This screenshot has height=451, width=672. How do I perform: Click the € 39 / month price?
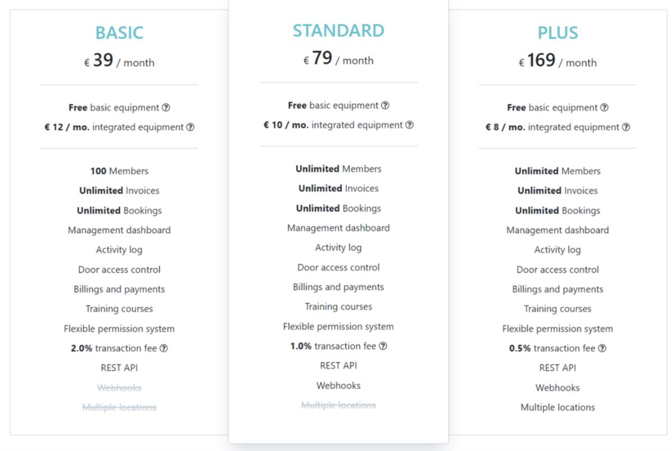click(119, 61)
